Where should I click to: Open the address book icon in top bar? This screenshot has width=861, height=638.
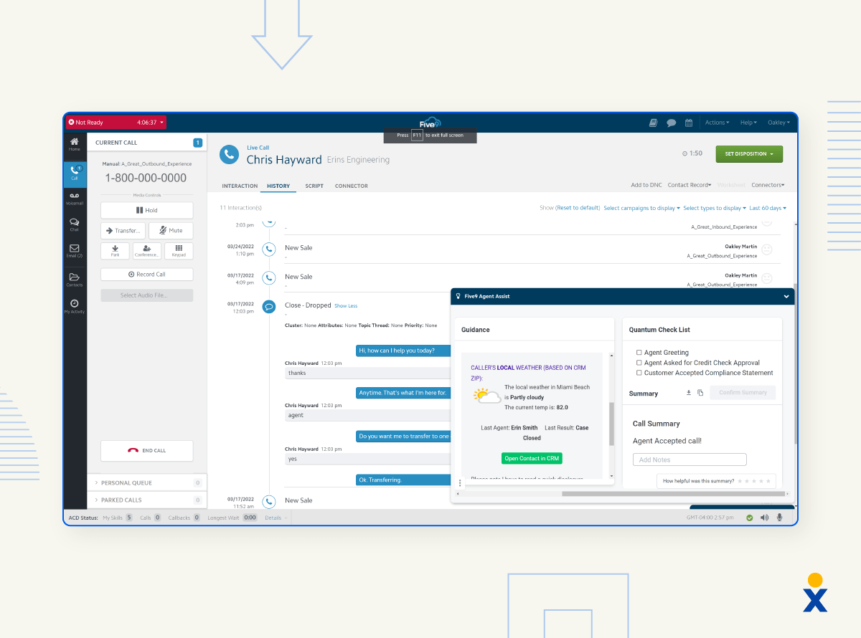pos(653,122)
